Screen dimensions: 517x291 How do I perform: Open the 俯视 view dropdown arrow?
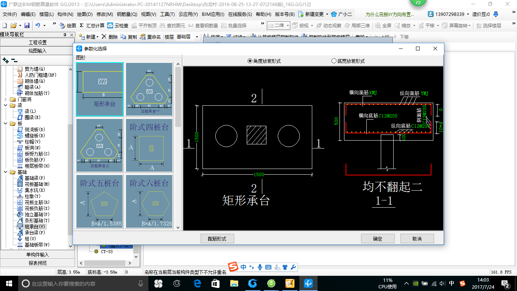tap(311, 26)
